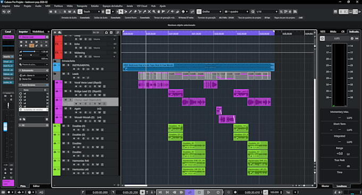
Task: Mute the Harmonies R40 track
Action: coord(63,160)
